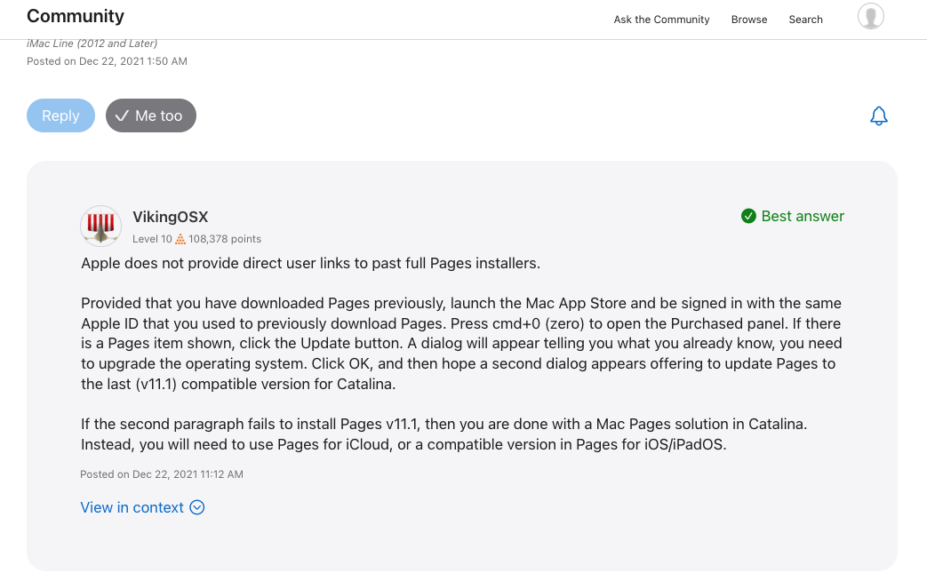Click the orange level points badge icon
Screen dimensions: 927x573
pos(180,239)
